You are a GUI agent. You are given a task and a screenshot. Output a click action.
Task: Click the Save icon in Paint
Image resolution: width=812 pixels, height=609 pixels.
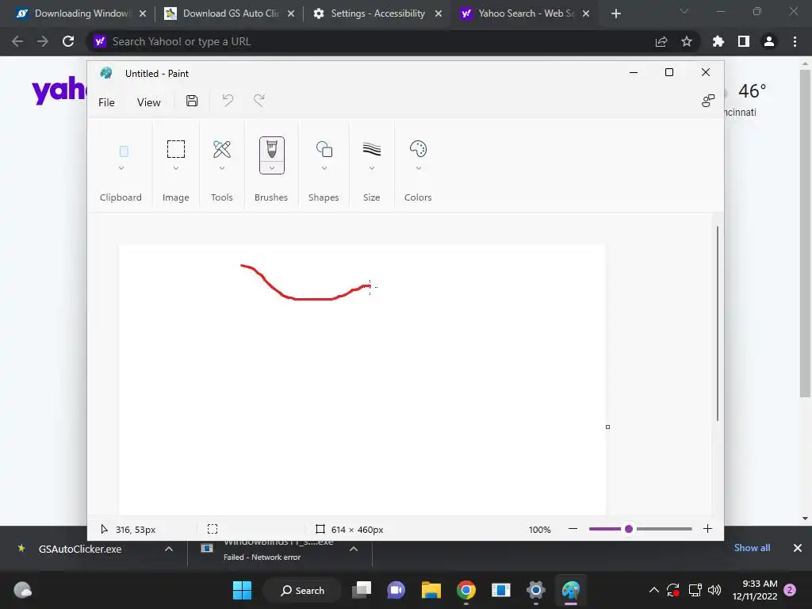[192, 101]
